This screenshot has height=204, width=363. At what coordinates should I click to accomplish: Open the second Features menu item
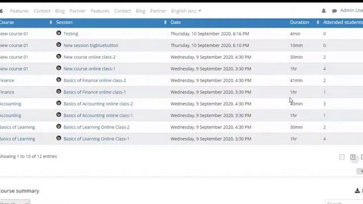(x=100, y=11)
